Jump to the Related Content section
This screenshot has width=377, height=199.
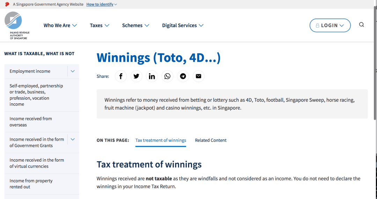210,140
